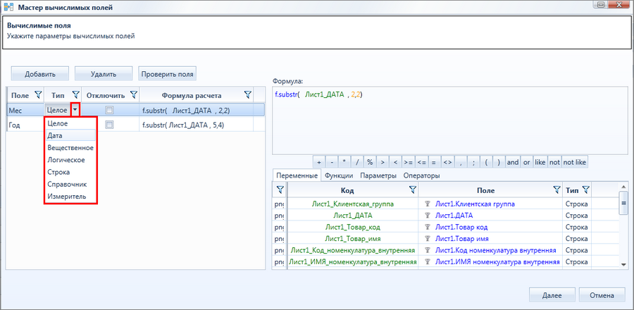Insert the not like operator
The image size is (634, 310).
coord(575,162)
